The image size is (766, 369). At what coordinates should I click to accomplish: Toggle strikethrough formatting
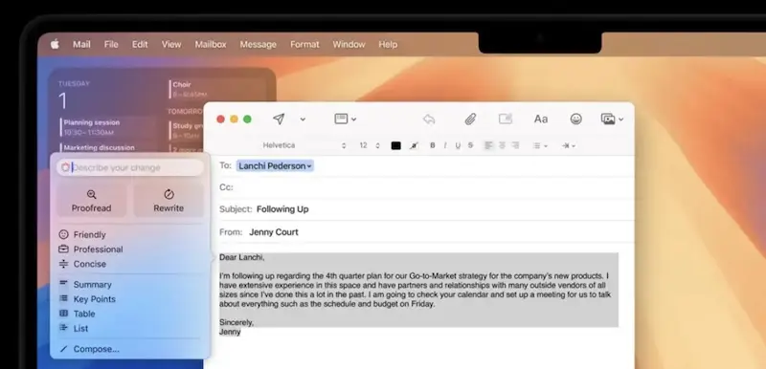[x=470, y=145]
